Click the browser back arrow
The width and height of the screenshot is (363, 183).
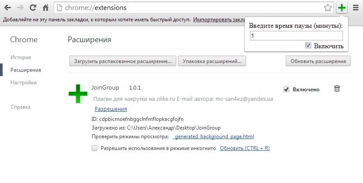pyautogui.click(x=8, y=7)
